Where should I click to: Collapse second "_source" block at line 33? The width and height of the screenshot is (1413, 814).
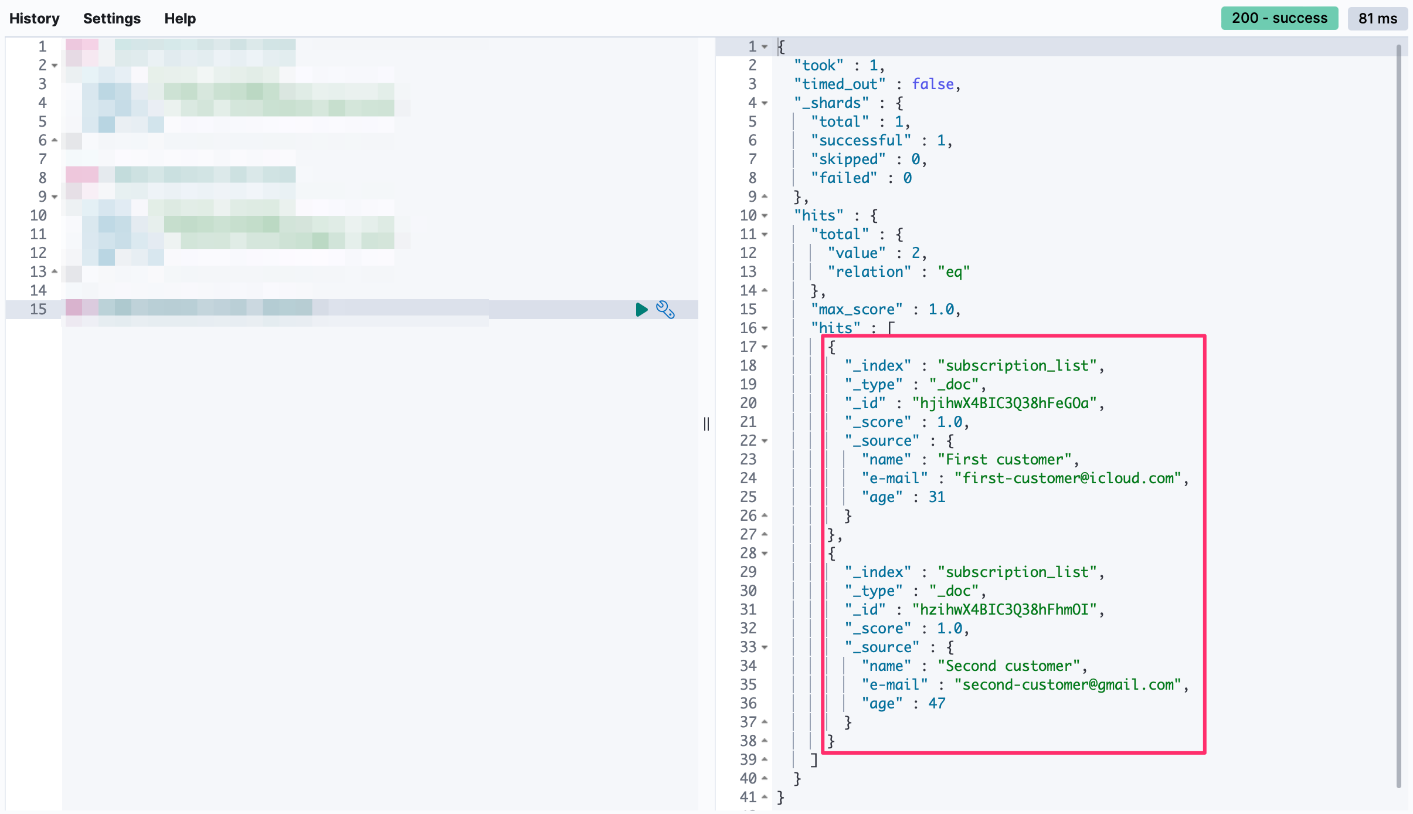coord(765,647)
